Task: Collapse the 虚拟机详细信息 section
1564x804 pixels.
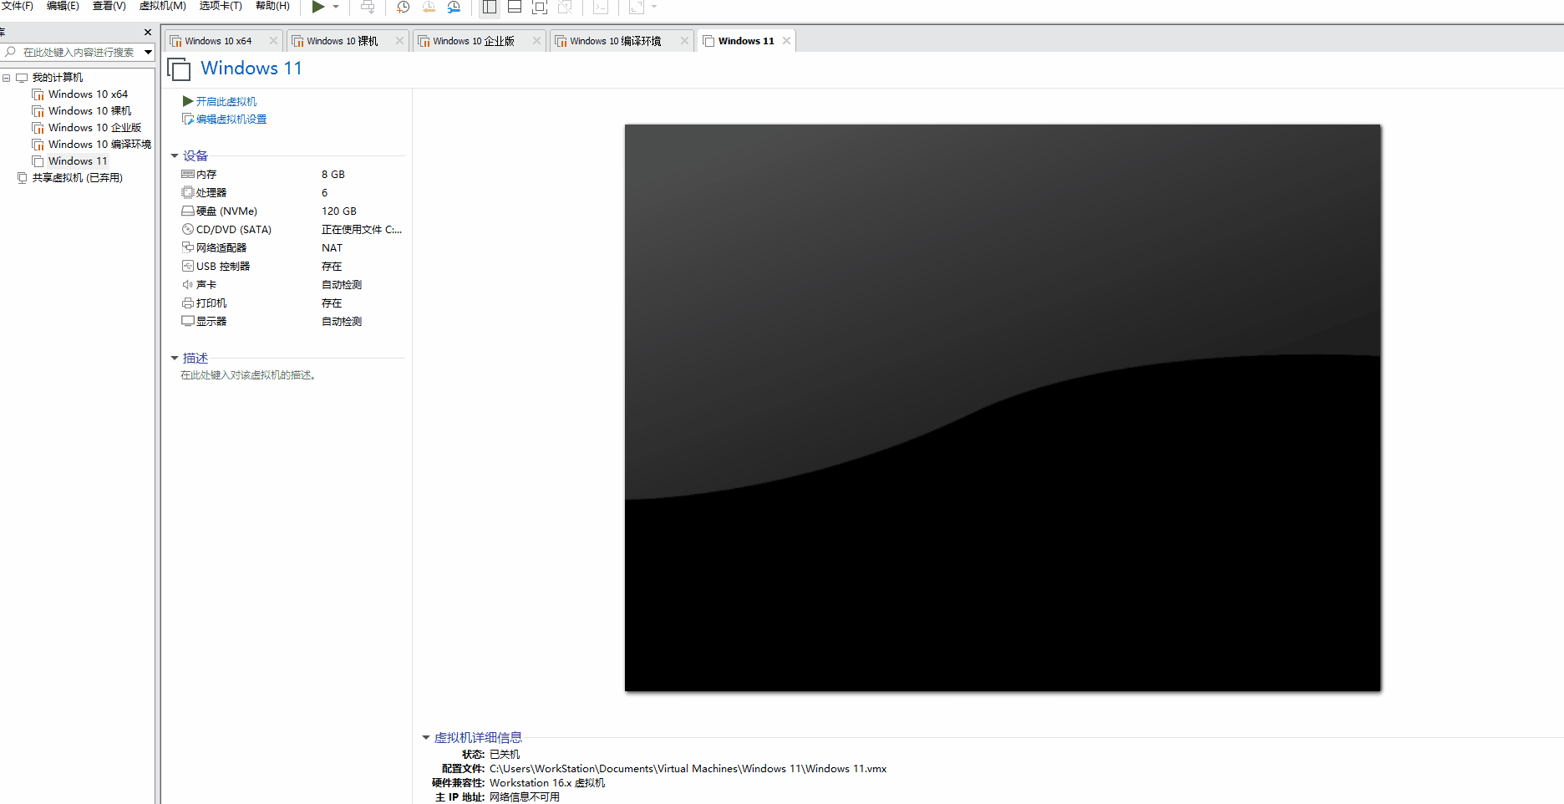Action: click(426, 738)
